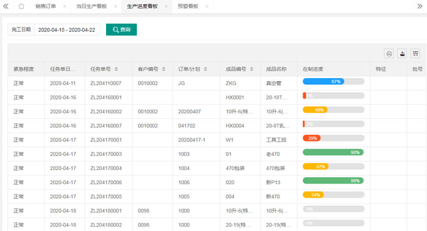
Task: Click task number ZL204170004
Action: click(x=106, y=168)
